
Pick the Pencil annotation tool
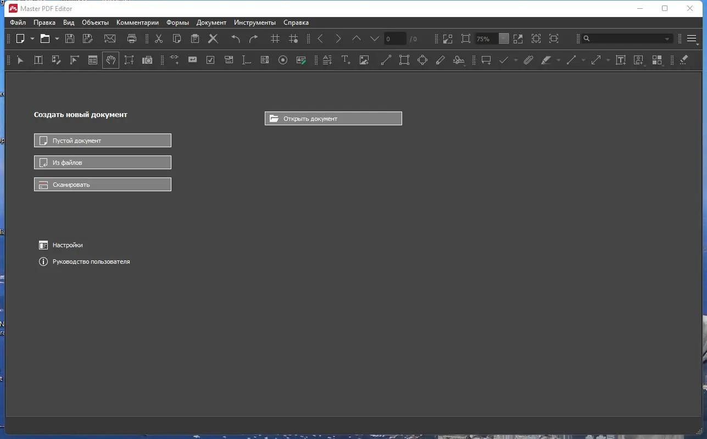click(440, 60)
